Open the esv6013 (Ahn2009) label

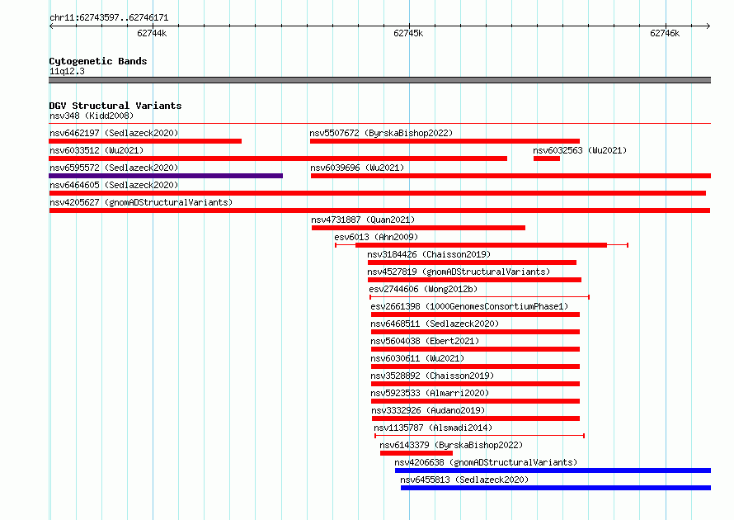(x=376, y=237)
